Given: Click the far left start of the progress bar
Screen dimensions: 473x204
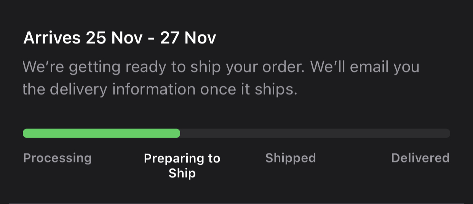Looking at the screenshot, I should pyautogui.click(x=25, y=133).
